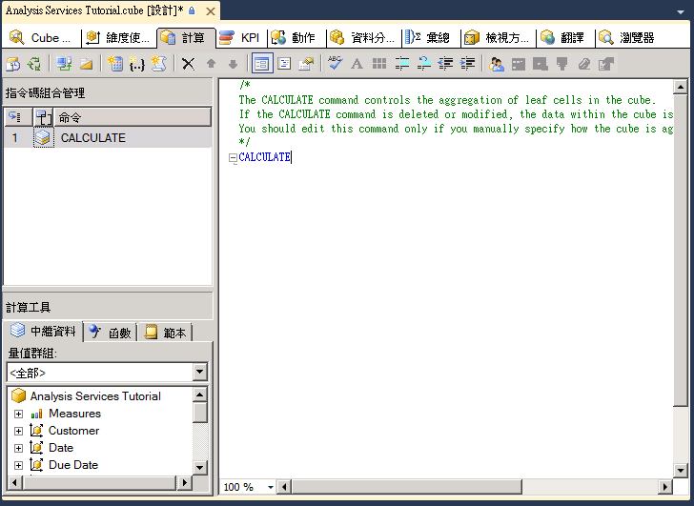Expand the Date dimension node
Image resolution: width=694 pixels, height=506 pixels.
click(x=19, y=449)
